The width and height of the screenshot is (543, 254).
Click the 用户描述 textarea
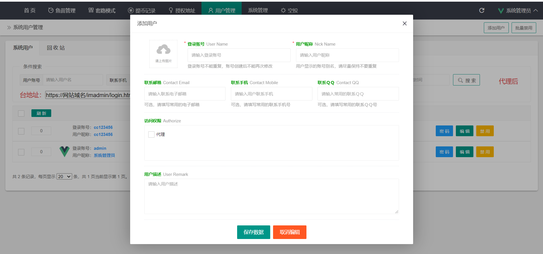click(272, 196)
